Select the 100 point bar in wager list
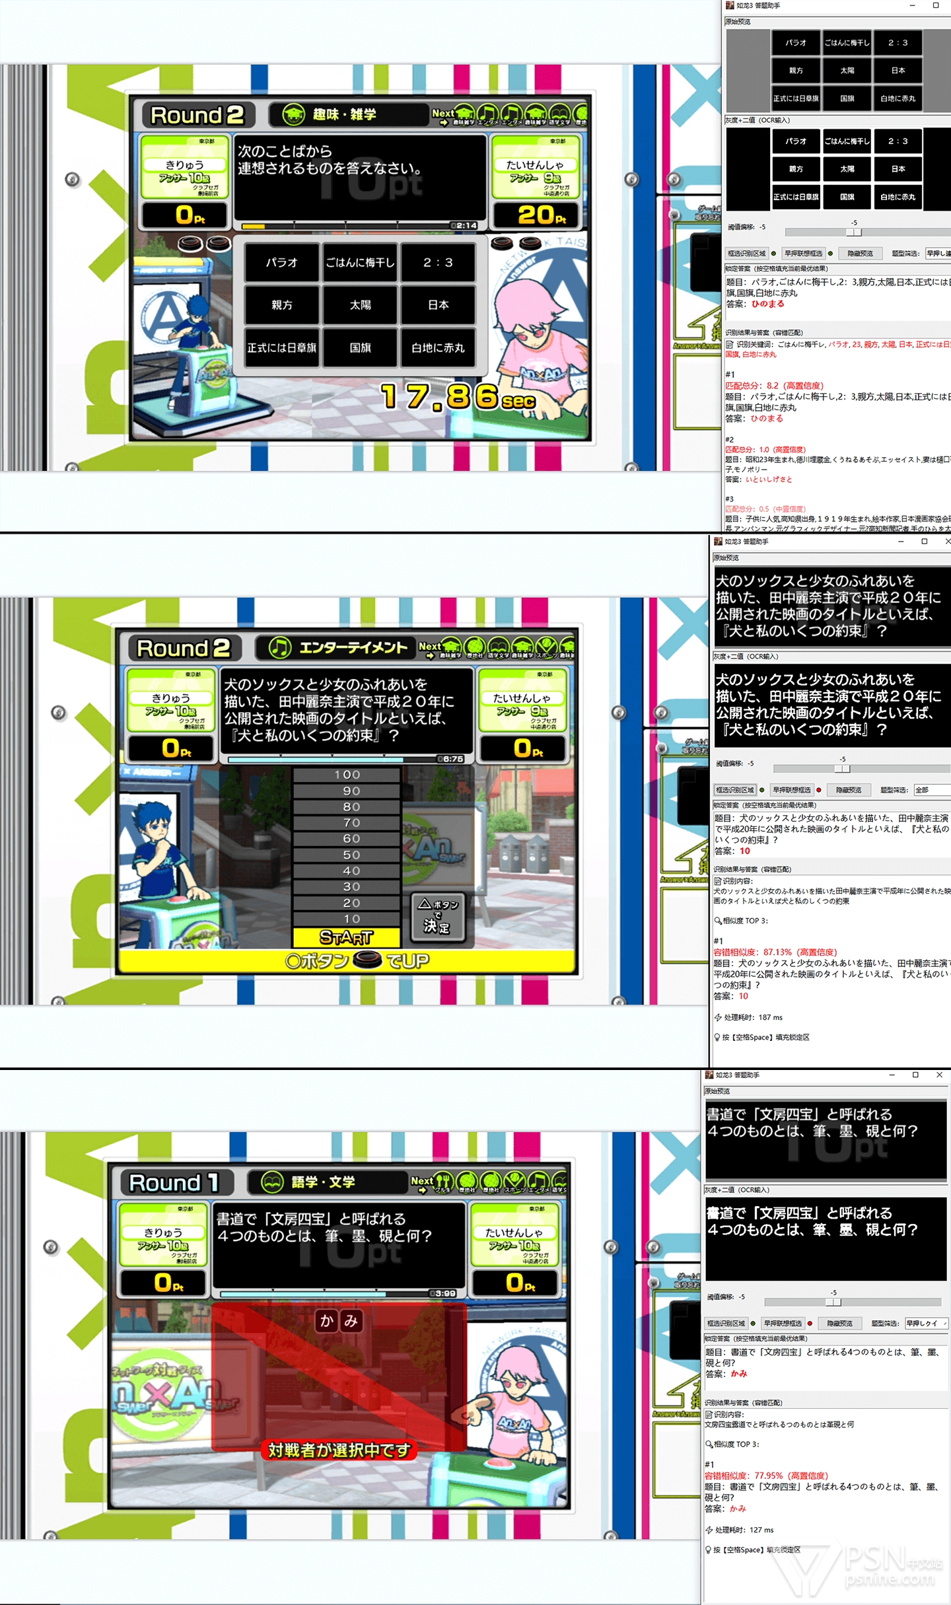 coord(347,775)
